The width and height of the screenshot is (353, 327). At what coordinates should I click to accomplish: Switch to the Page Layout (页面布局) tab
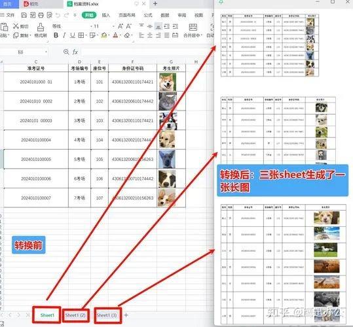(127, 15)
